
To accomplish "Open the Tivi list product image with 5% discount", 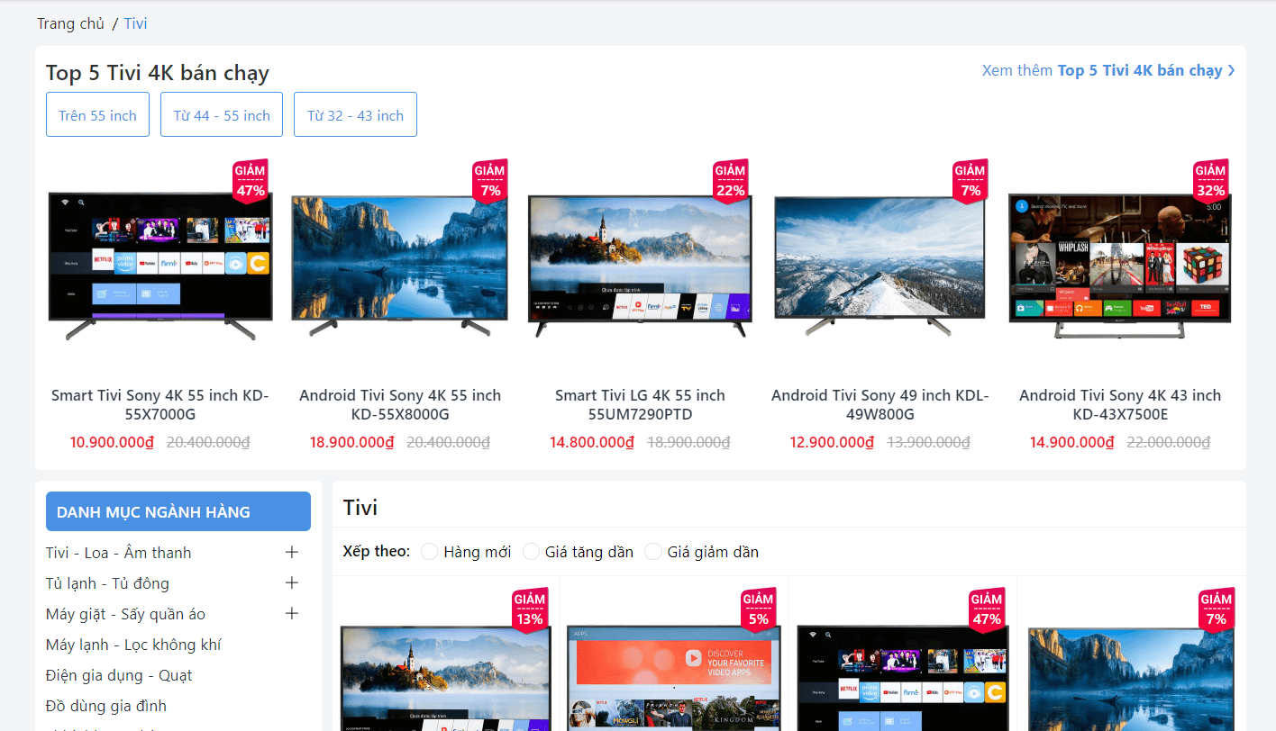I will pyautogui.click(x=674, y=679).
